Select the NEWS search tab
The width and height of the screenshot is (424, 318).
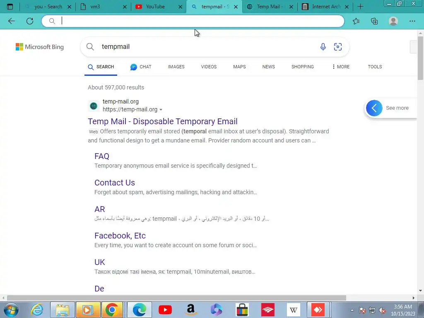point(268,67)
